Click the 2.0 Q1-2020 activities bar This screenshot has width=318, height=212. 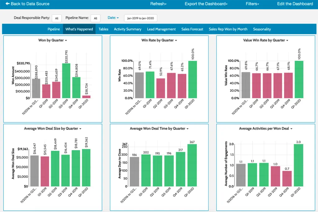(x=298, y=165)
